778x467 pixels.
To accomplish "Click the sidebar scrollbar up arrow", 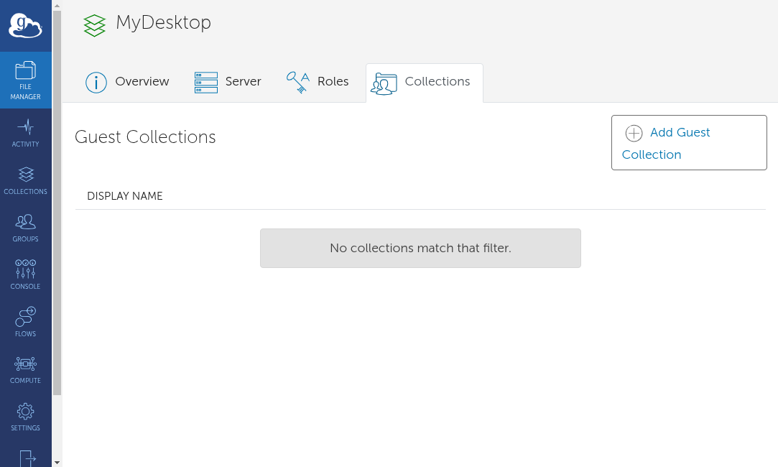I will coord(57,5).
